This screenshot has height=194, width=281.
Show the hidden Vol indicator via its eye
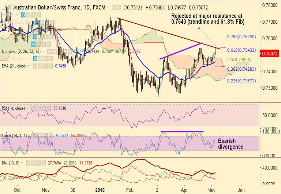23,15
